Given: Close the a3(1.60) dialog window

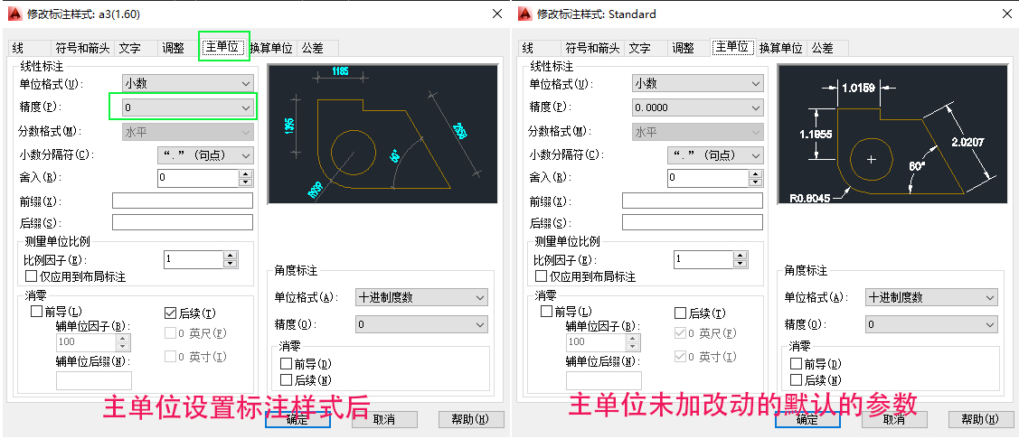Looking at the screenshot, I should tap(497, 14).
